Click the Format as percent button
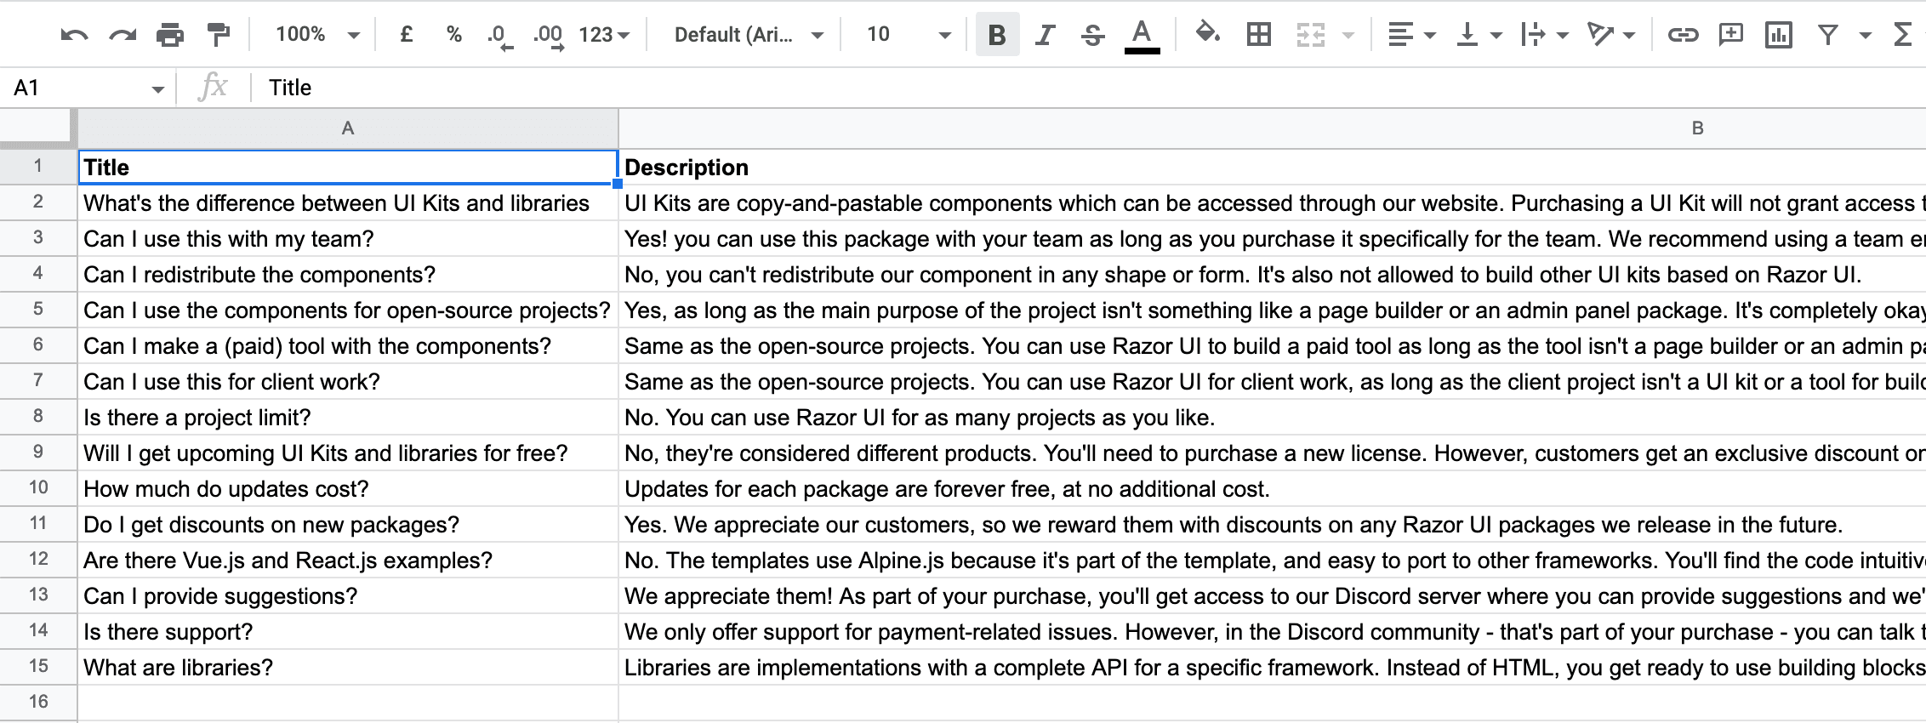1926x723 pixels. [x=453, y=35]
